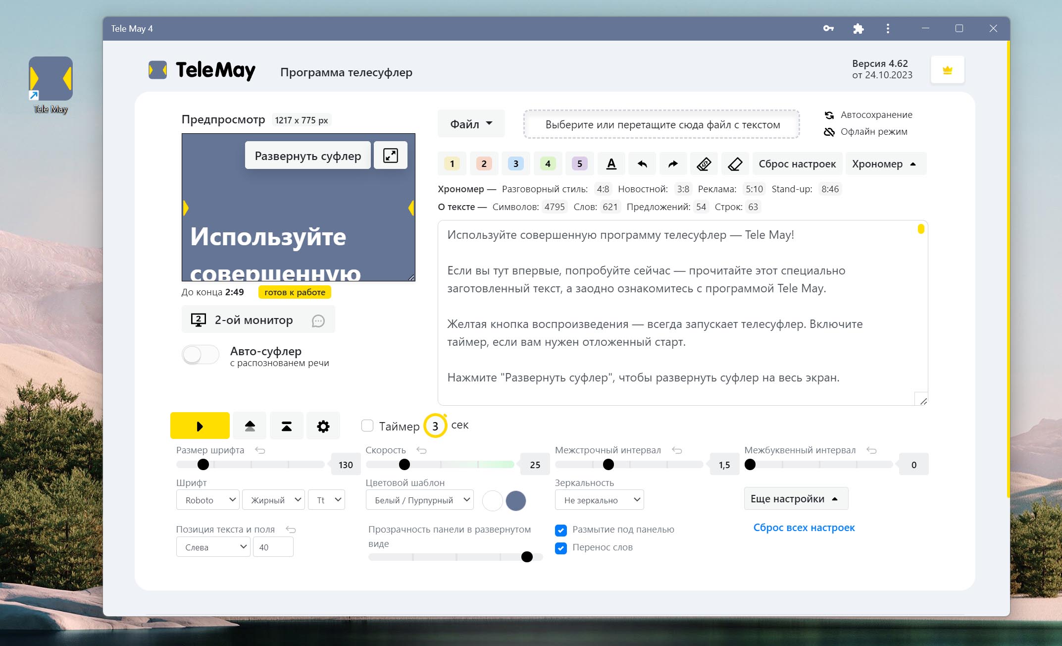The height and width of the screenshot is (646, 1062).
Task: Open the gear settings button
Action: point(323,426)
